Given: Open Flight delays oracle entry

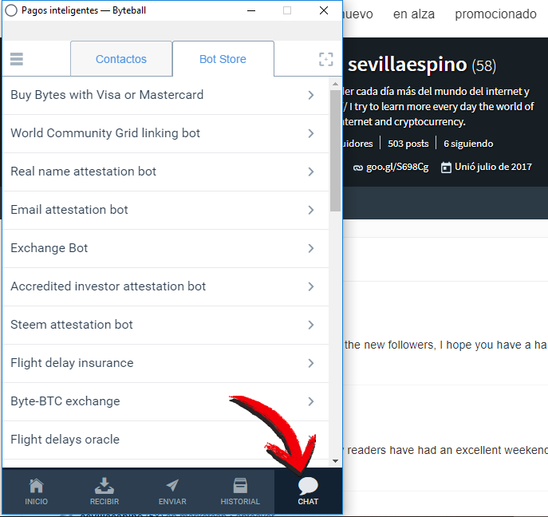Looking at the screenshot, I should click(166, 440).
